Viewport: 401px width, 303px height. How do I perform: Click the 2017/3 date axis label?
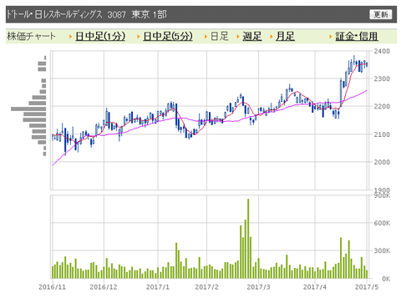point(258,287)
